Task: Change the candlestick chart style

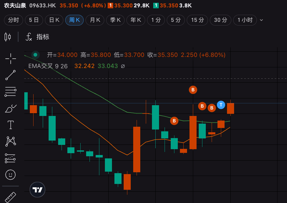Action: tap(8, 37)
